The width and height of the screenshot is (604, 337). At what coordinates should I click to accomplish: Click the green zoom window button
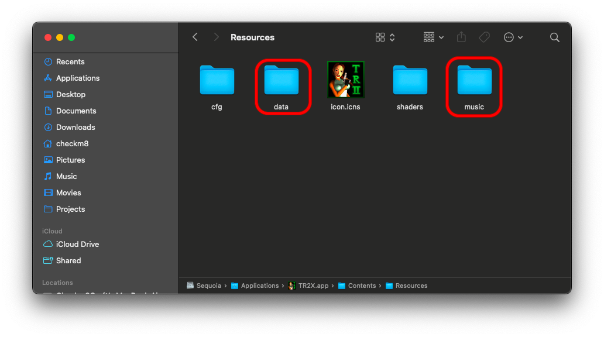(x=71, y=37)
